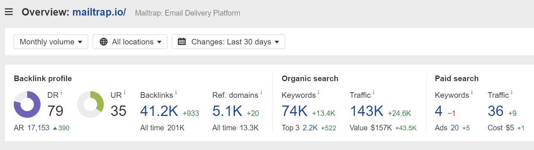The image size is (534, 150).
Task: Open the 74K organic keywords report
Action: (295, 111)
